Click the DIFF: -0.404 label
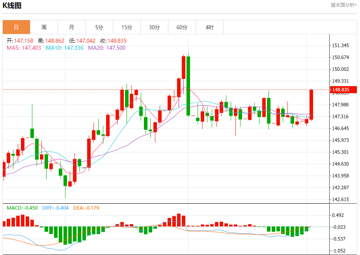This screenshot has width=360, height=255. point(55,208)
